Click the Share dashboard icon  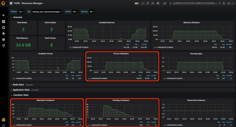pos(148,3)
